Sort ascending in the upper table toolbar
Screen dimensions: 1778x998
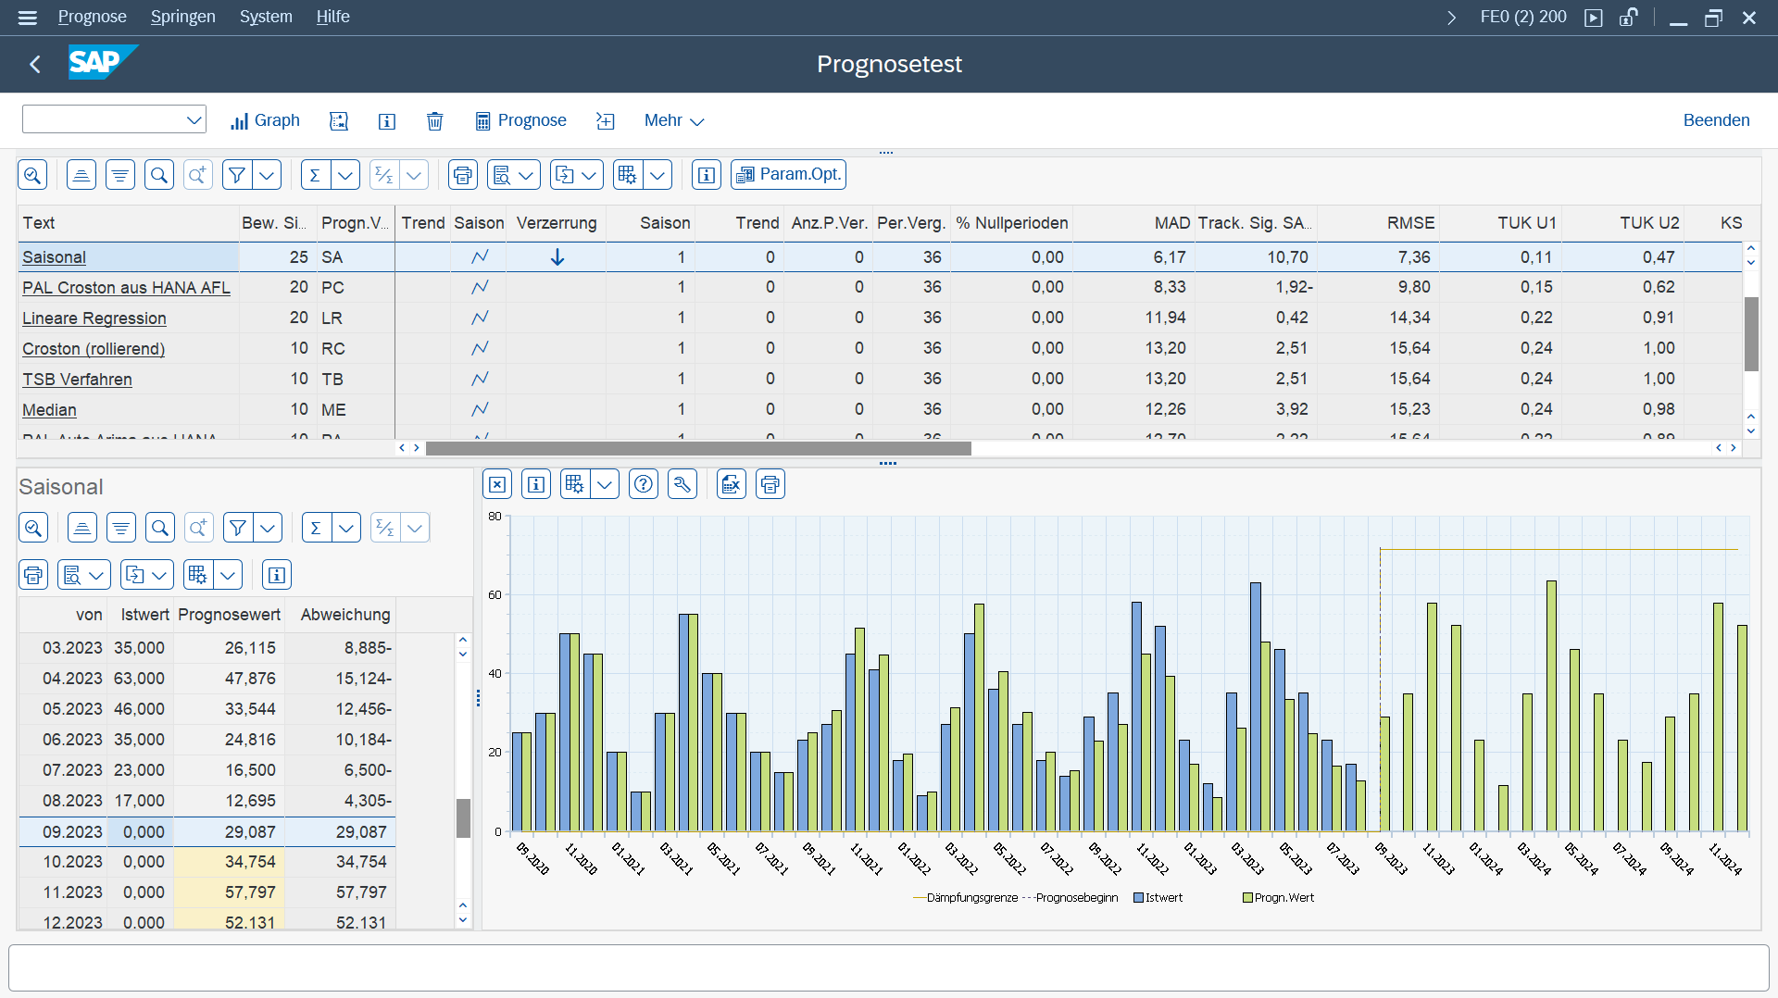pyautogui.click(x=81, y=174)
